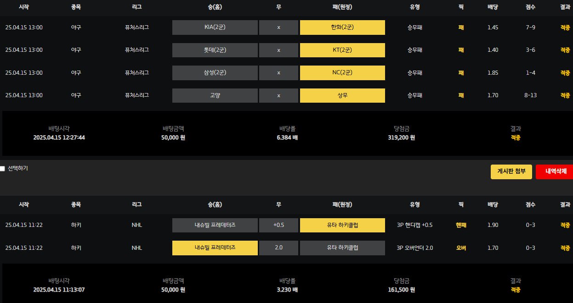Click the 고양 home team cell
Screen dimensions: 573x303
[215, 95]
